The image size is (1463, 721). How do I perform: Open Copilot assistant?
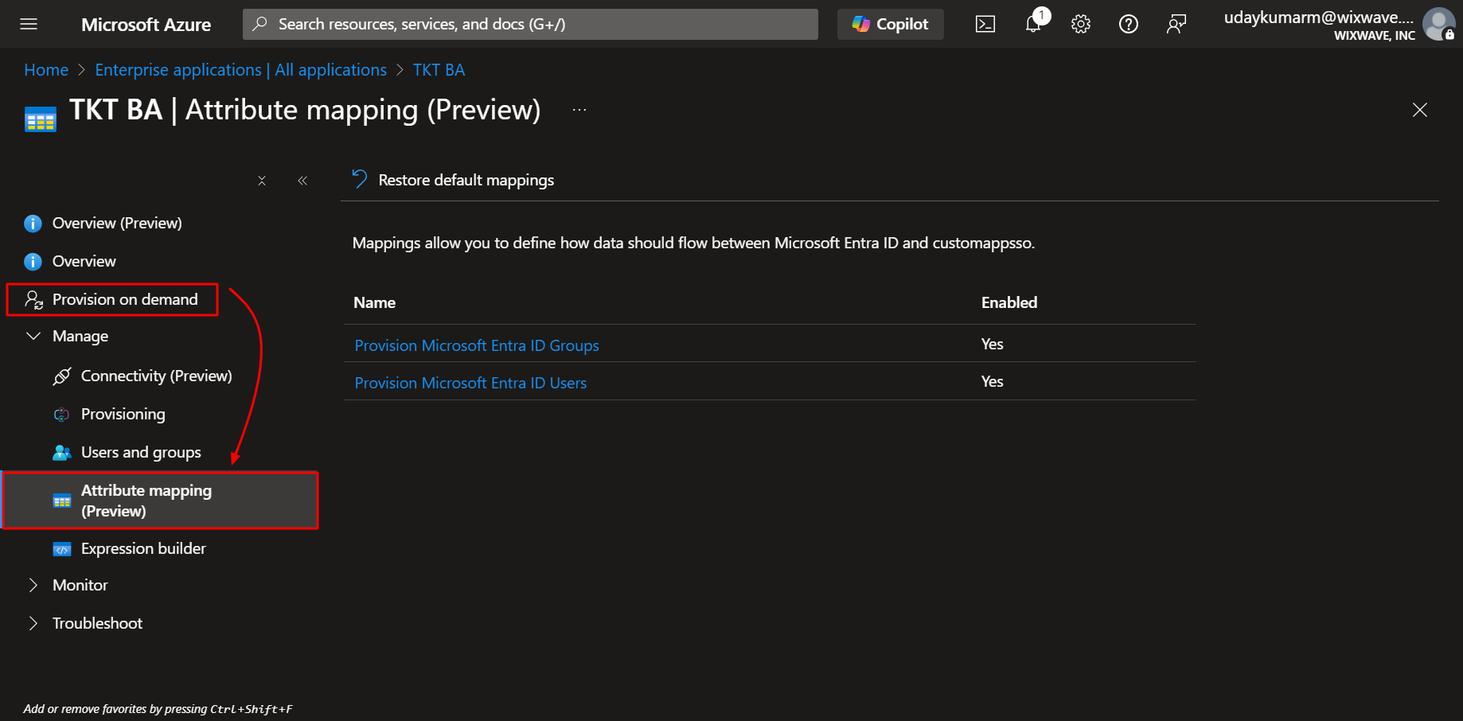(x=890, y=24)
